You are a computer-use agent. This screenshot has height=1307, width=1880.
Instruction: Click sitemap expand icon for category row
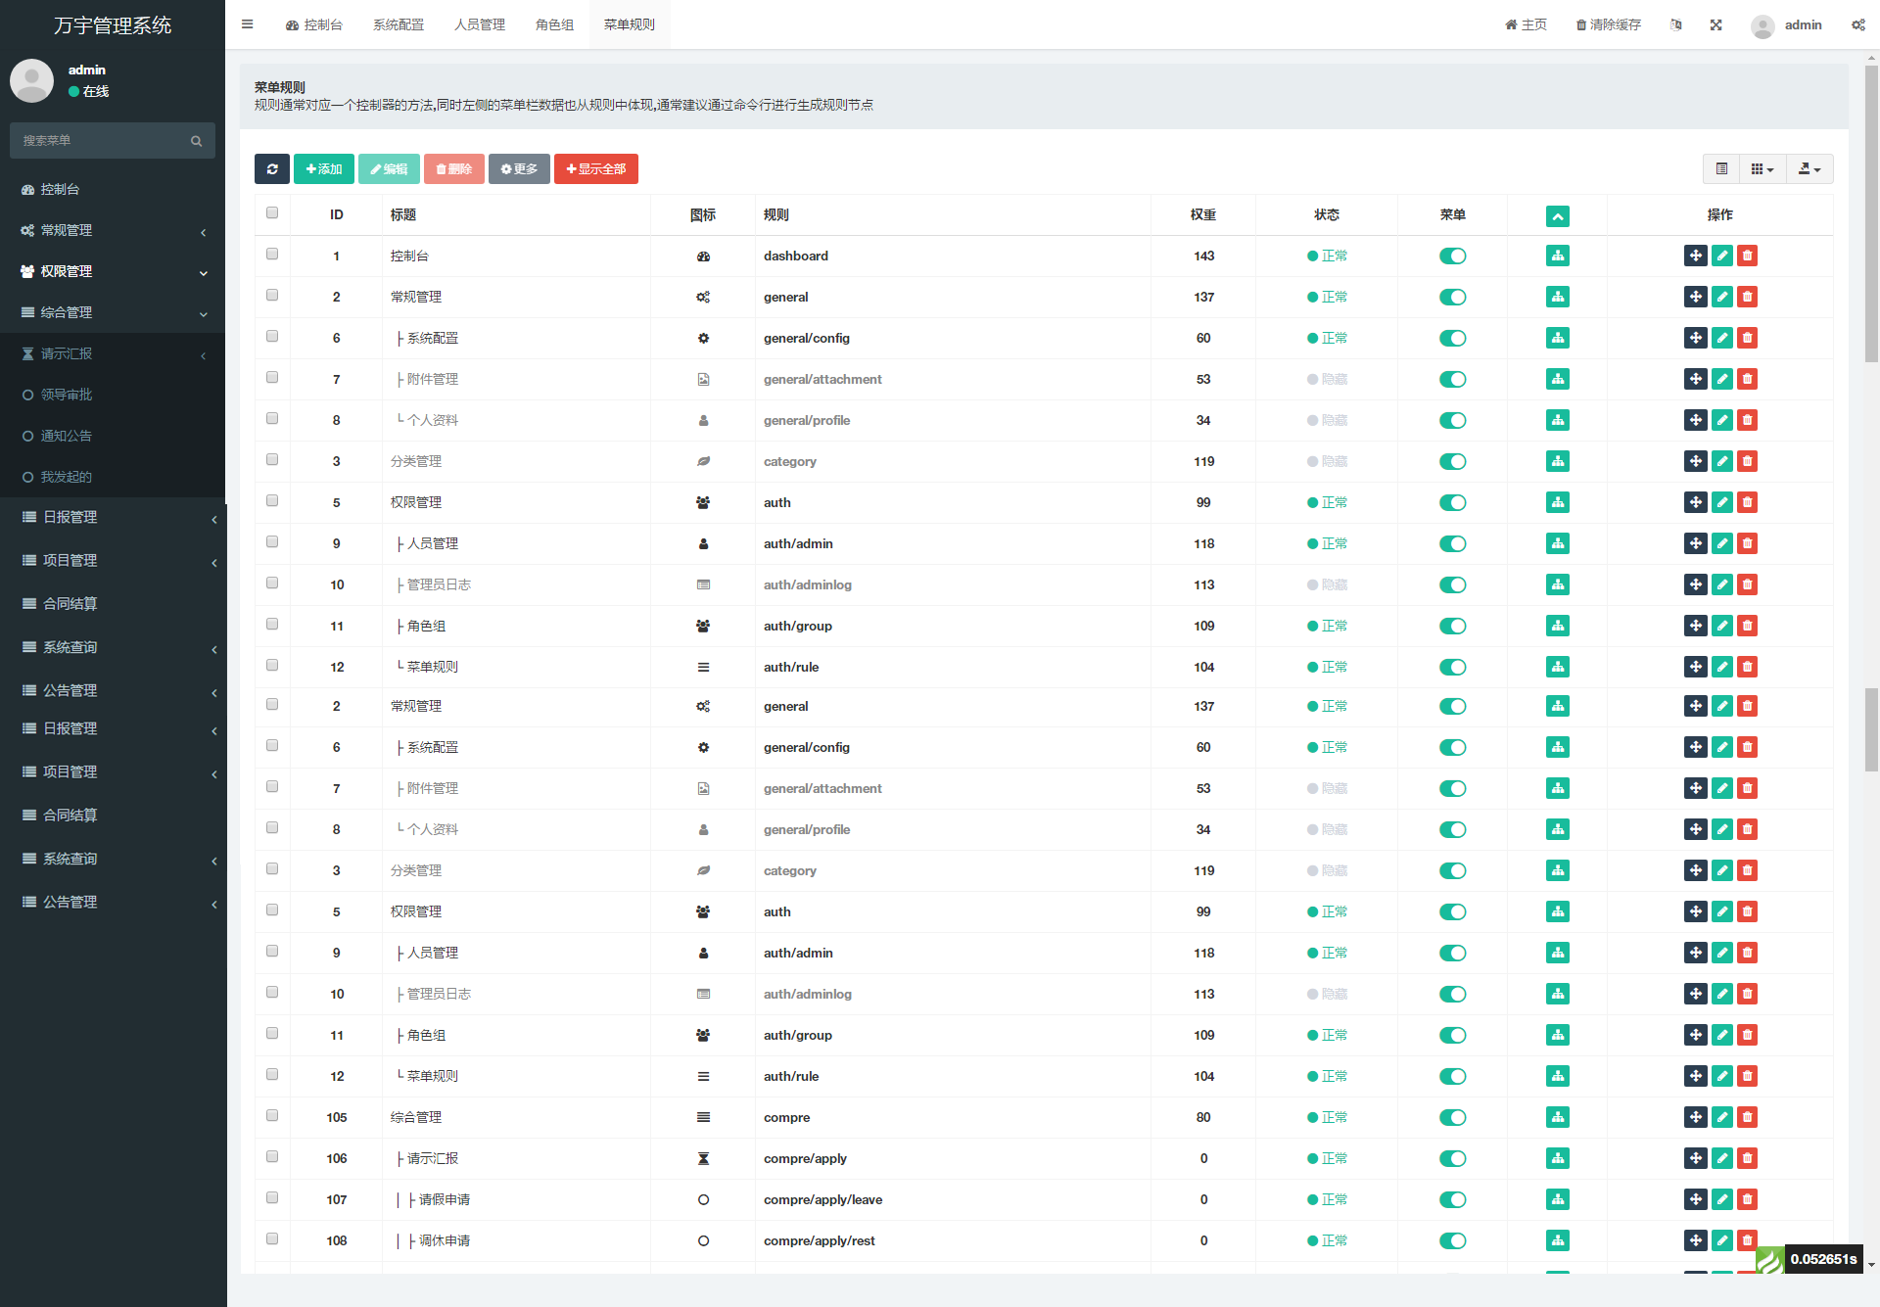pyautogui.click(x=1557, y=461)
